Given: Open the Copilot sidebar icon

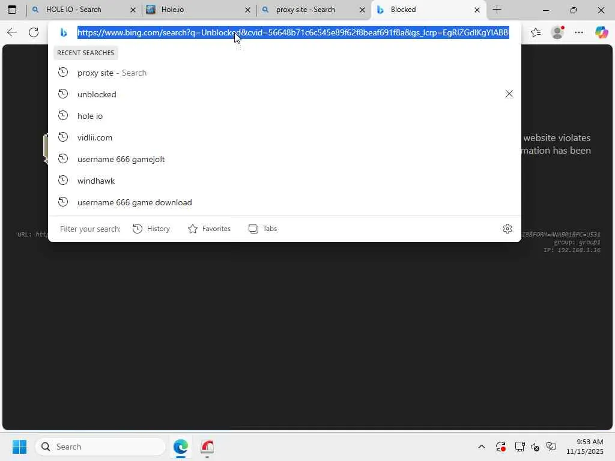Looking at the screenshot, I should (601, 32).
